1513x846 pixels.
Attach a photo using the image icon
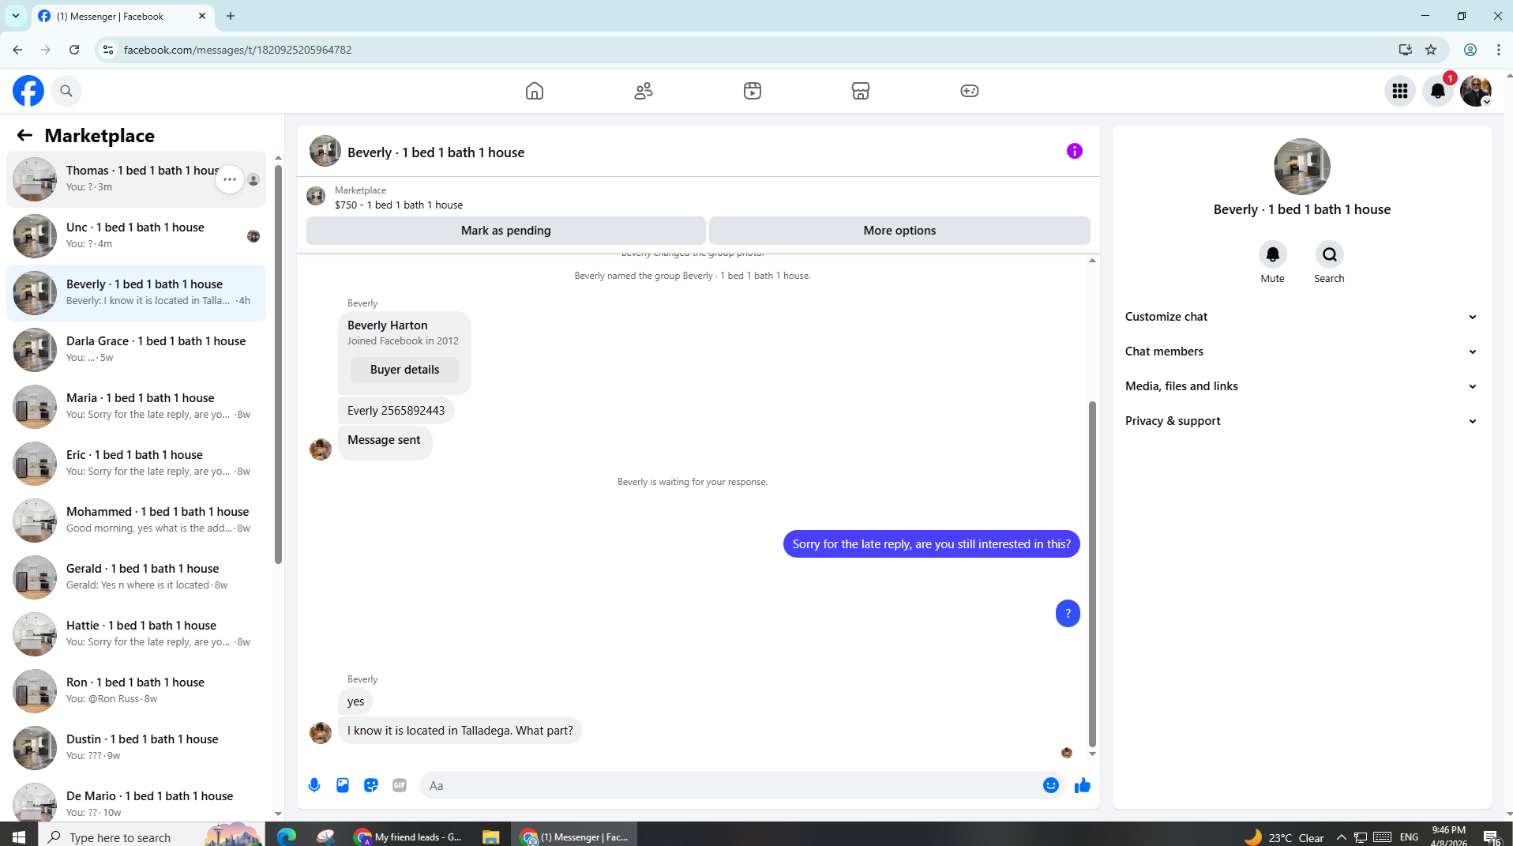tap(343, 785)
